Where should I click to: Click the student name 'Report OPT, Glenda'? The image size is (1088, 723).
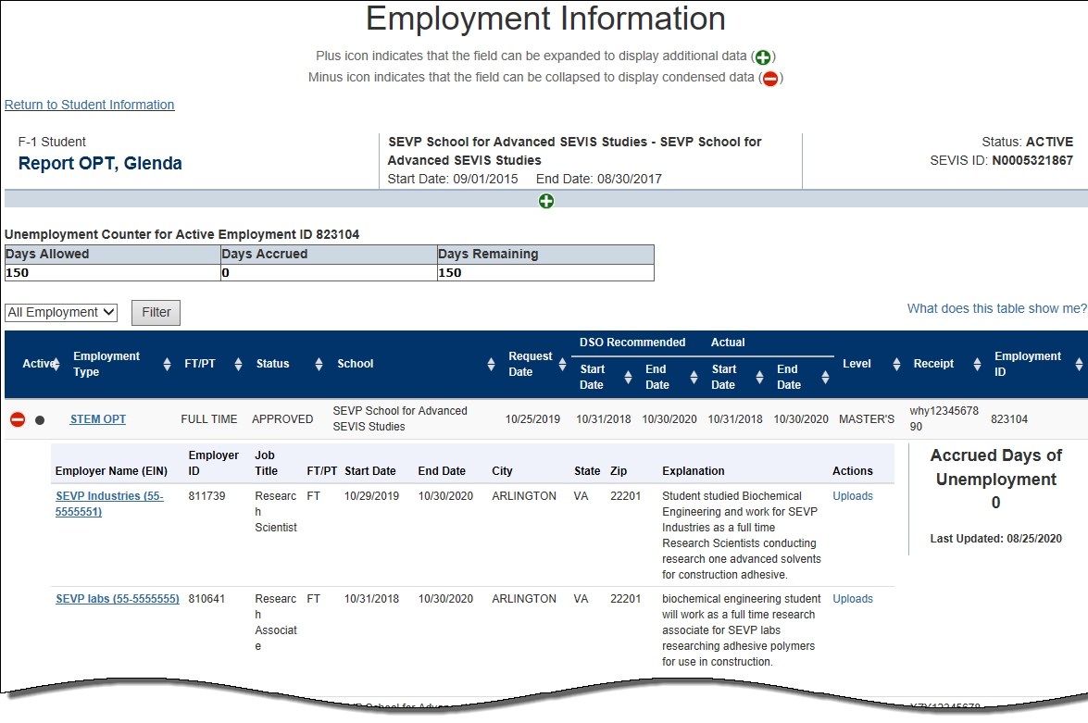(x=100, y=164)
